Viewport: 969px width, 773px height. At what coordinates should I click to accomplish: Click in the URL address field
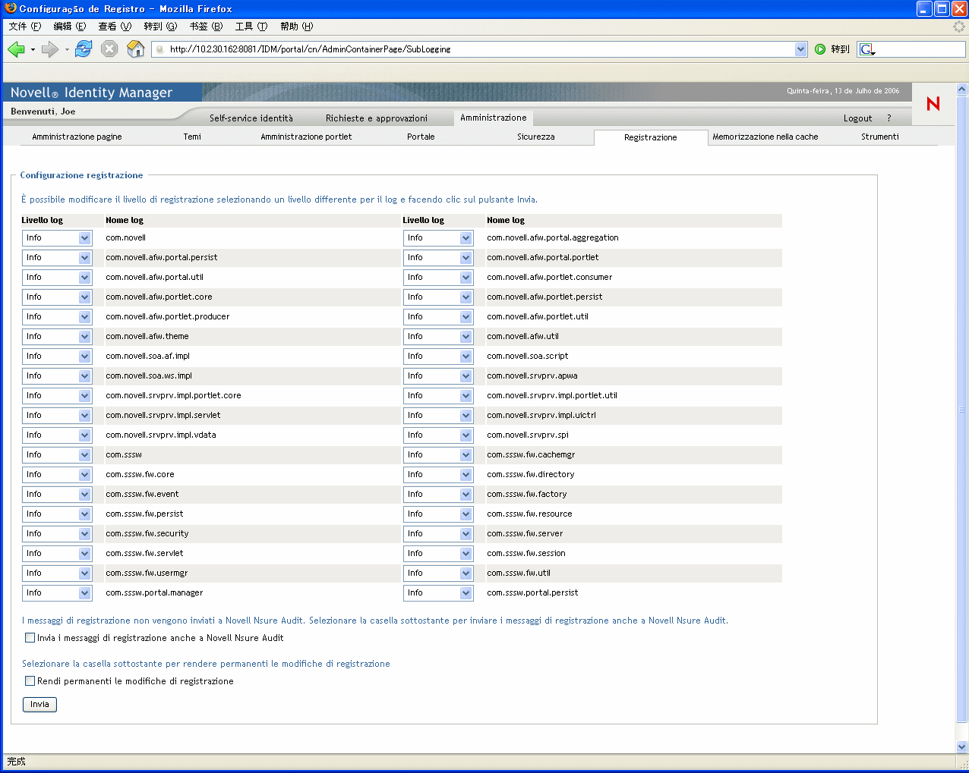(x=480, y=49)
